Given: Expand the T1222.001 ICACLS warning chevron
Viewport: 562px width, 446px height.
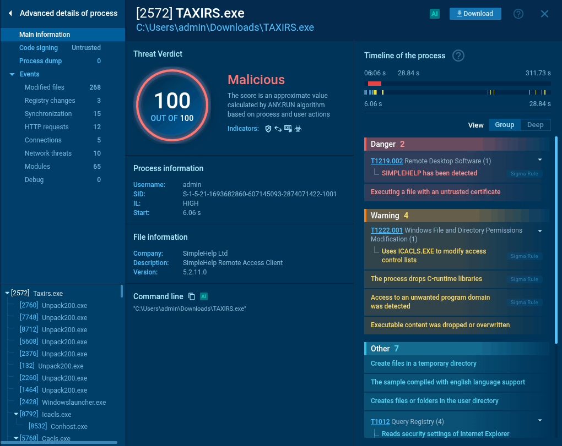Looking at the screenshot, I should click(539, 231).
